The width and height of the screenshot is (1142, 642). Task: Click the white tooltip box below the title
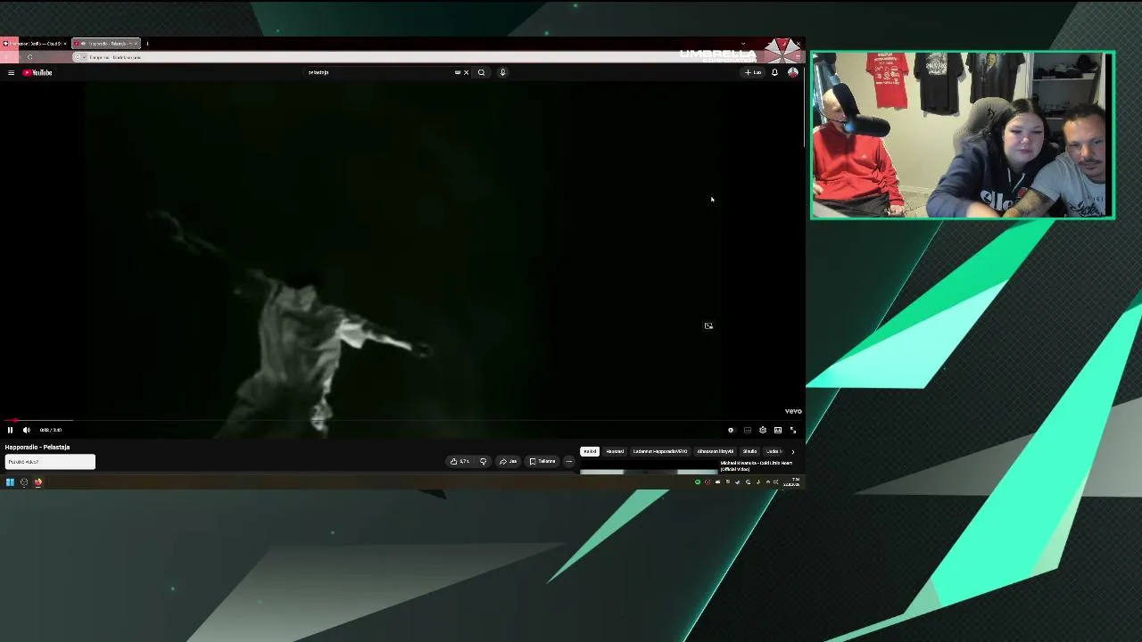[50, 462]
